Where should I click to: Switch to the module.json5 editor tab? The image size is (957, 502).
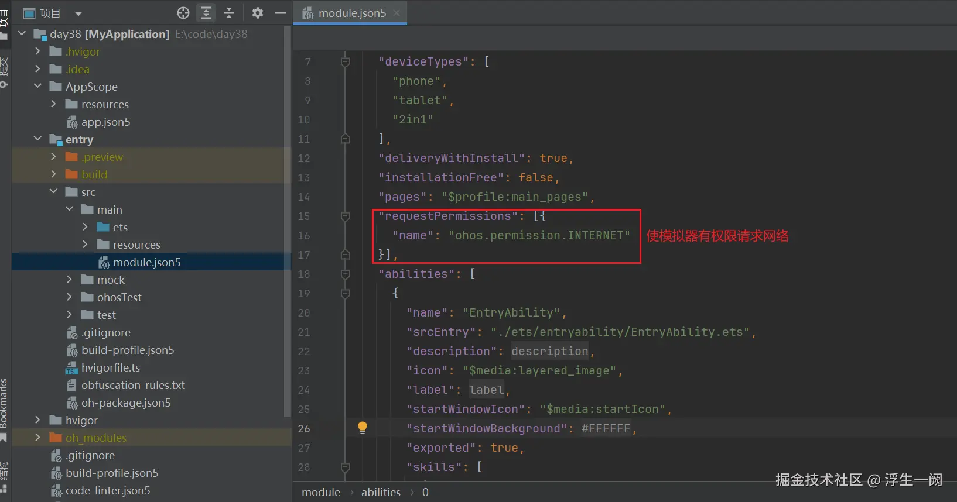pyautogui.click(x=351, y=13)
